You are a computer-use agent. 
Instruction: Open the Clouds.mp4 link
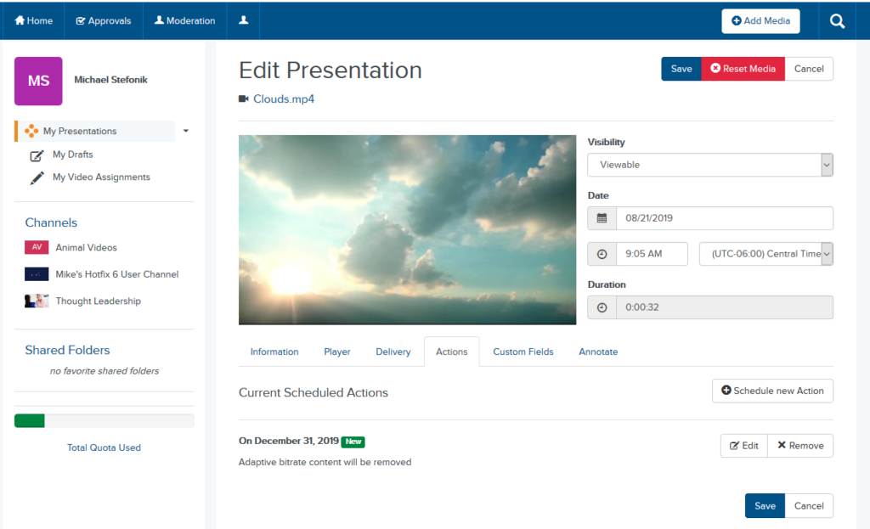pos(284,98)
